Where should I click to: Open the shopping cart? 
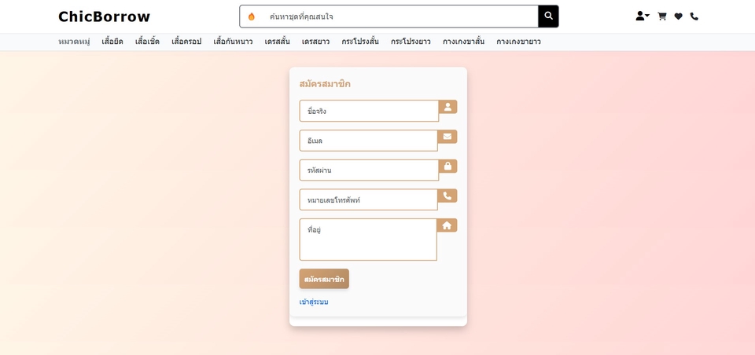pos(662,16)
